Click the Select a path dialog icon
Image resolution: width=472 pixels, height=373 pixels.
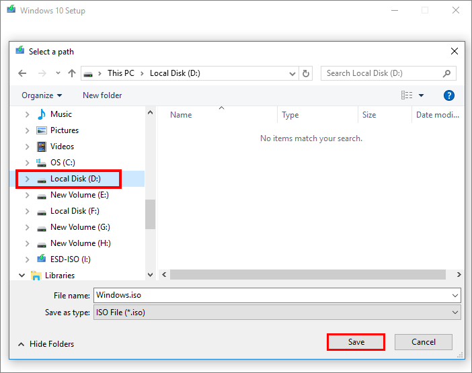20,50
